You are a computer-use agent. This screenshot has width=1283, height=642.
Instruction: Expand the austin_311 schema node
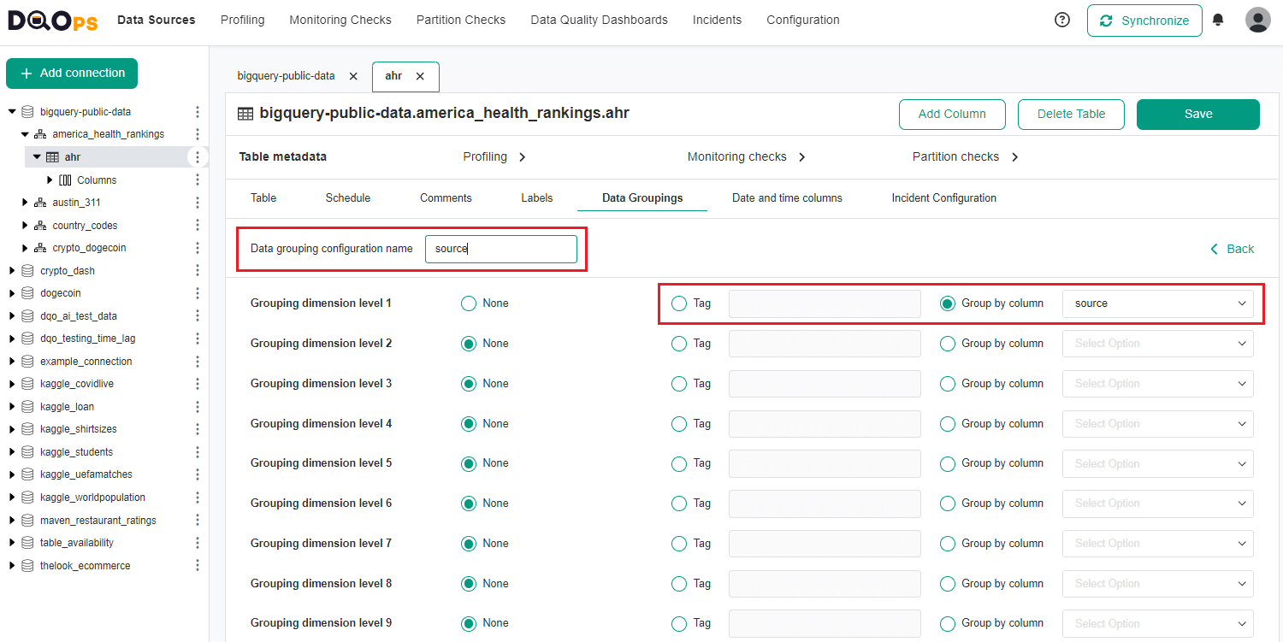click(25, 203)
